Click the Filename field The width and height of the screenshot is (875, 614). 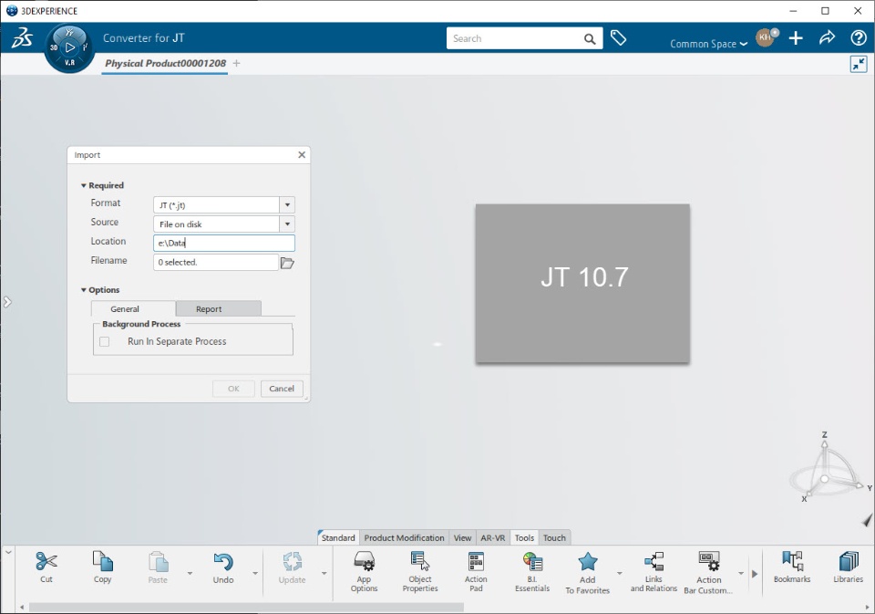(x=216, y=262)
